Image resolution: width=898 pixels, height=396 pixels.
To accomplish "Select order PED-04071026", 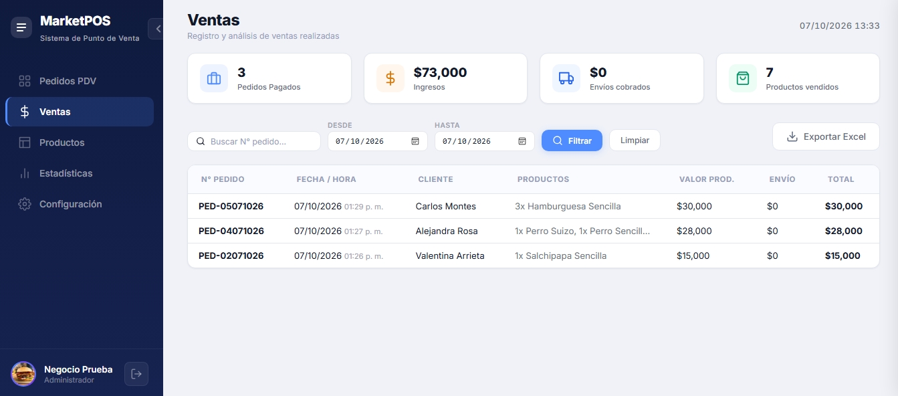I will 231,231.
